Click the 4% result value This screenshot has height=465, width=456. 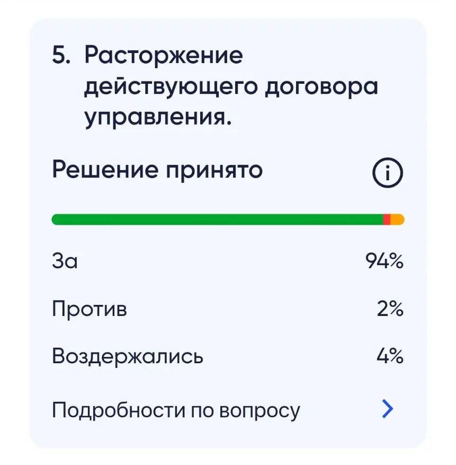(x=390, y=356)
